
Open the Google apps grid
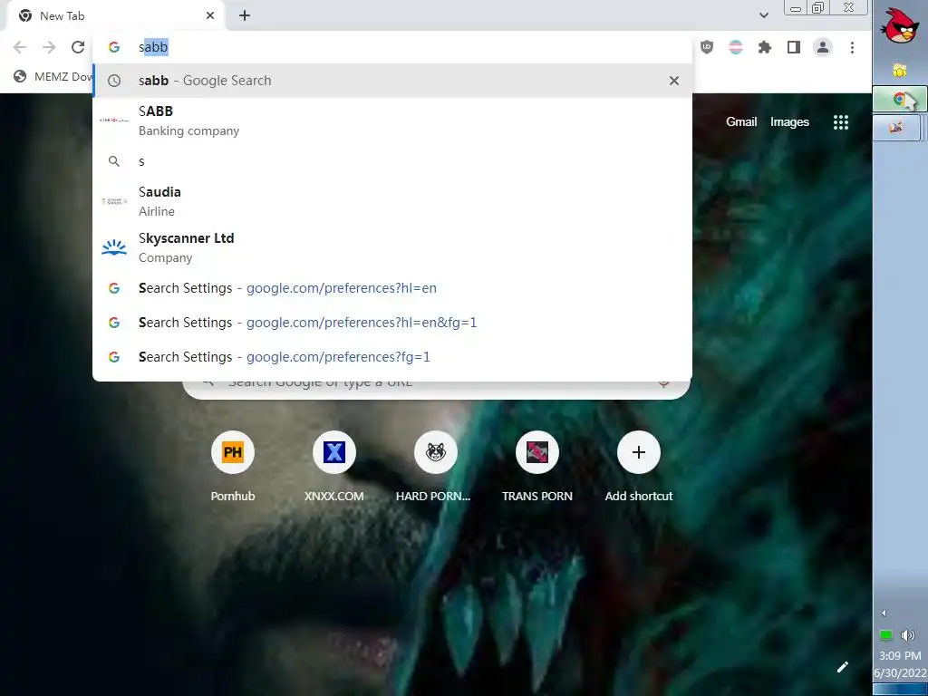pos(841,122)
